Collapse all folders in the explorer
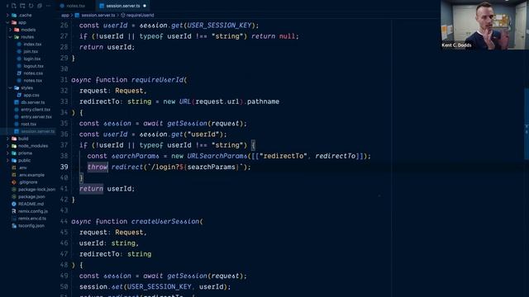Screen dimensions: 529x297 (x=40, y=6)
